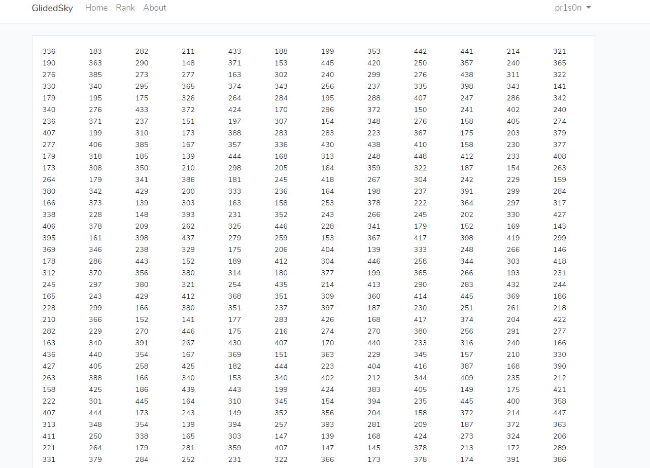
Task: Click the GlidedSky brand link
Action: click(52, 8)
